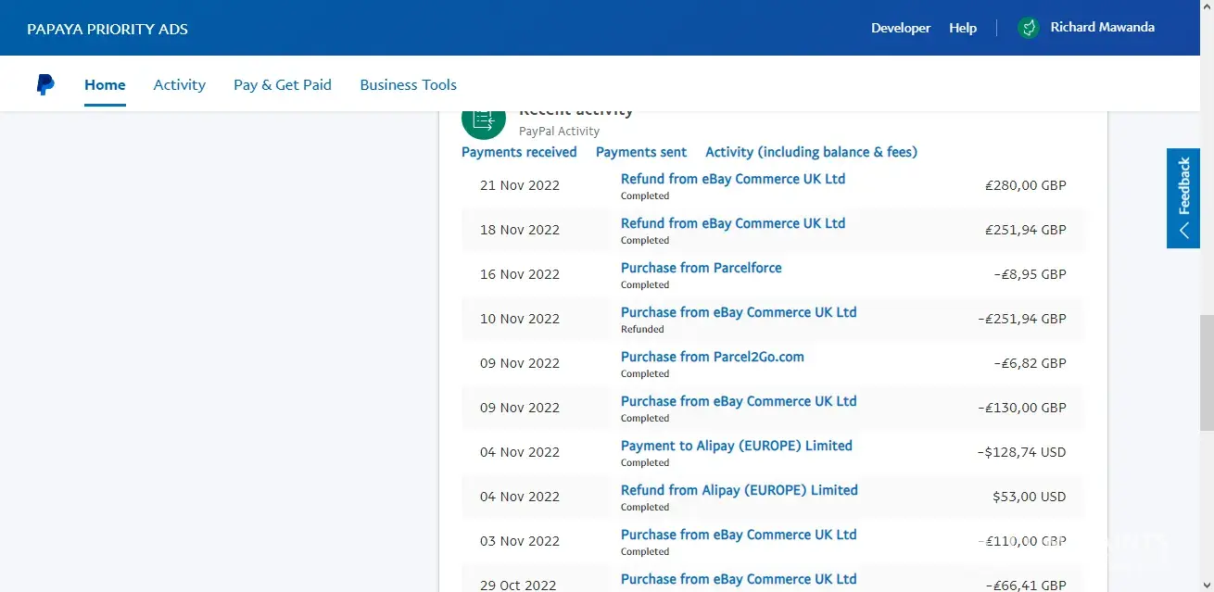The image size is (1214, 592).
Task: Open Purchase from Parcelforce transaction
Action: pyautogui.click(x=701, y=268)
